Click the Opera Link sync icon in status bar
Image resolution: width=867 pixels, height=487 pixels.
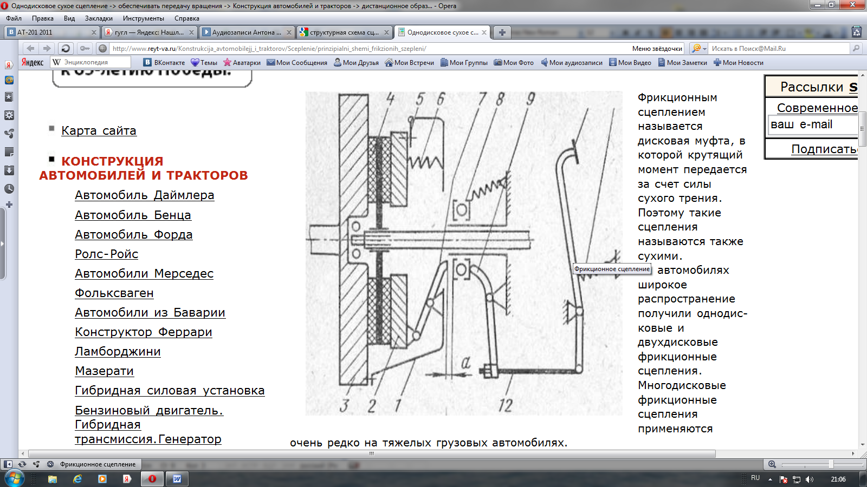click(x=22, y=464)
